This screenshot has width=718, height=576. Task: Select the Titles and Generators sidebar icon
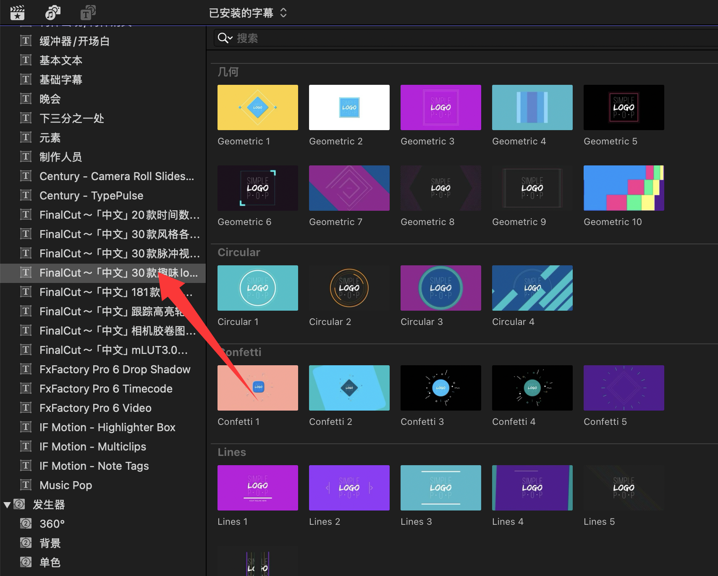tap(87, 13)
